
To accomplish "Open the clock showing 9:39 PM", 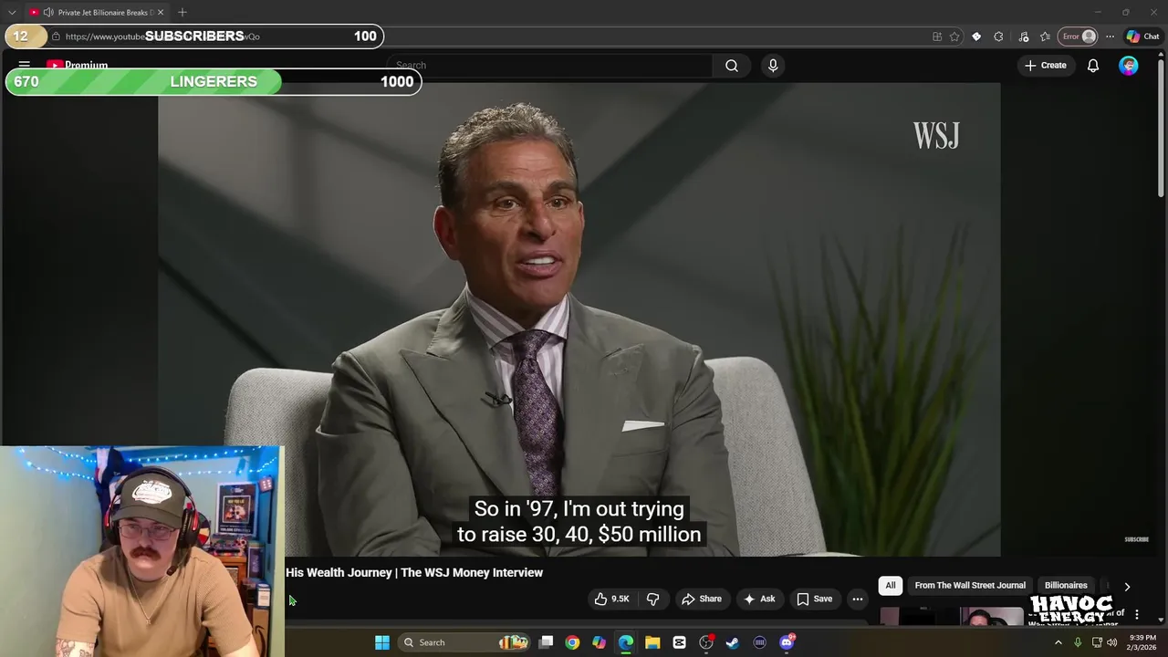I will 1142,642.
